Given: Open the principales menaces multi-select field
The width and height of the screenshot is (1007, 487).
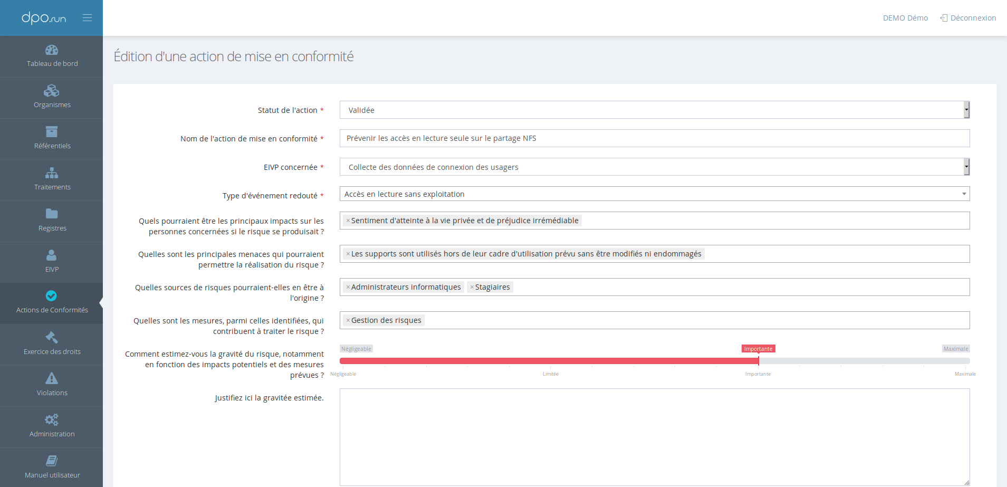Looking at the screenshot, I should (x=655, y=254).
